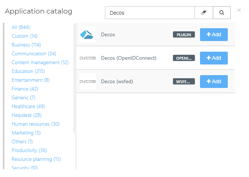The width and height of the screenshot is (249, 177).
Task: Click the Decos (OpenIDConnect) logo
Action: (88, 58)
